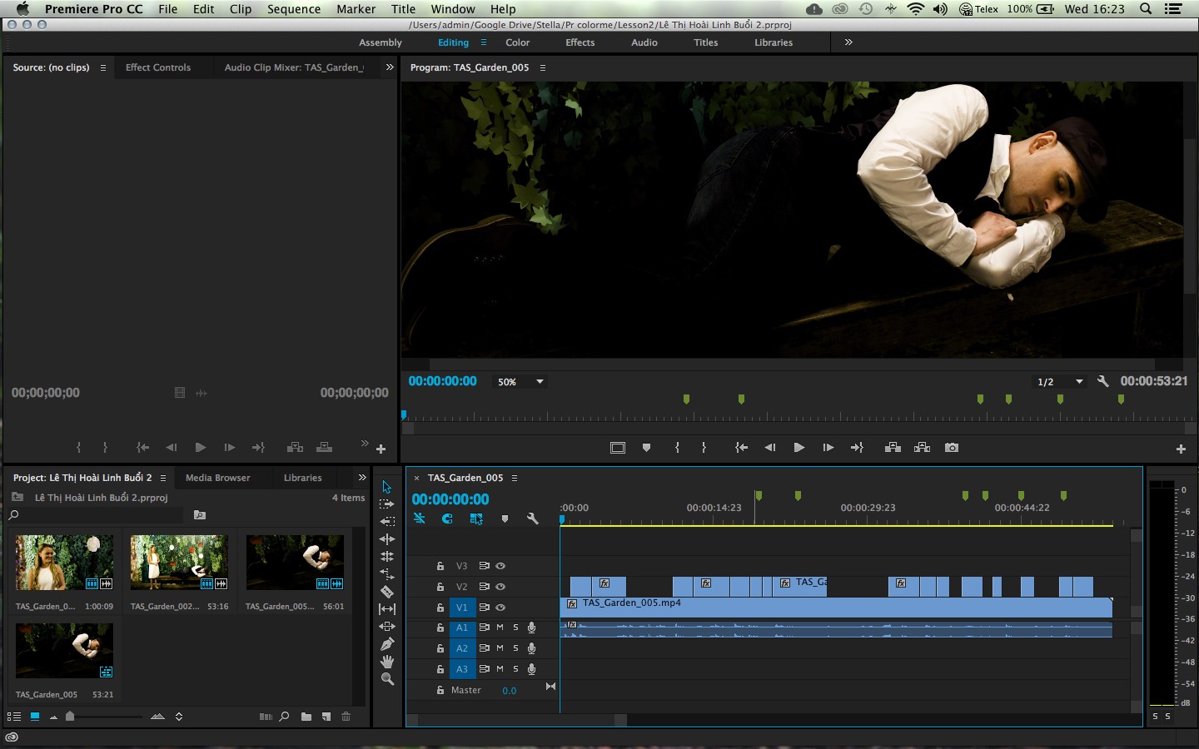Toggle lock on track A3
Image resolution: width=1199 pixels, height=749 pixels.
(440, 669)
